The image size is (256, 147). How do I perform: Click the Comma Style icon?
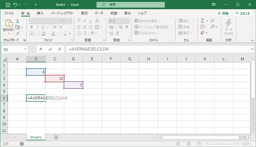tap(126, 27)
